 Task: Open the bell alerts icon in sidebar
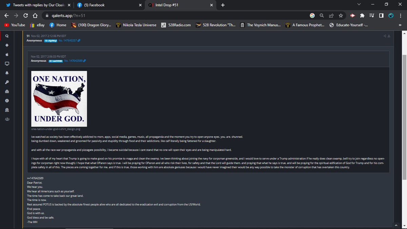(x=7, y=73)
